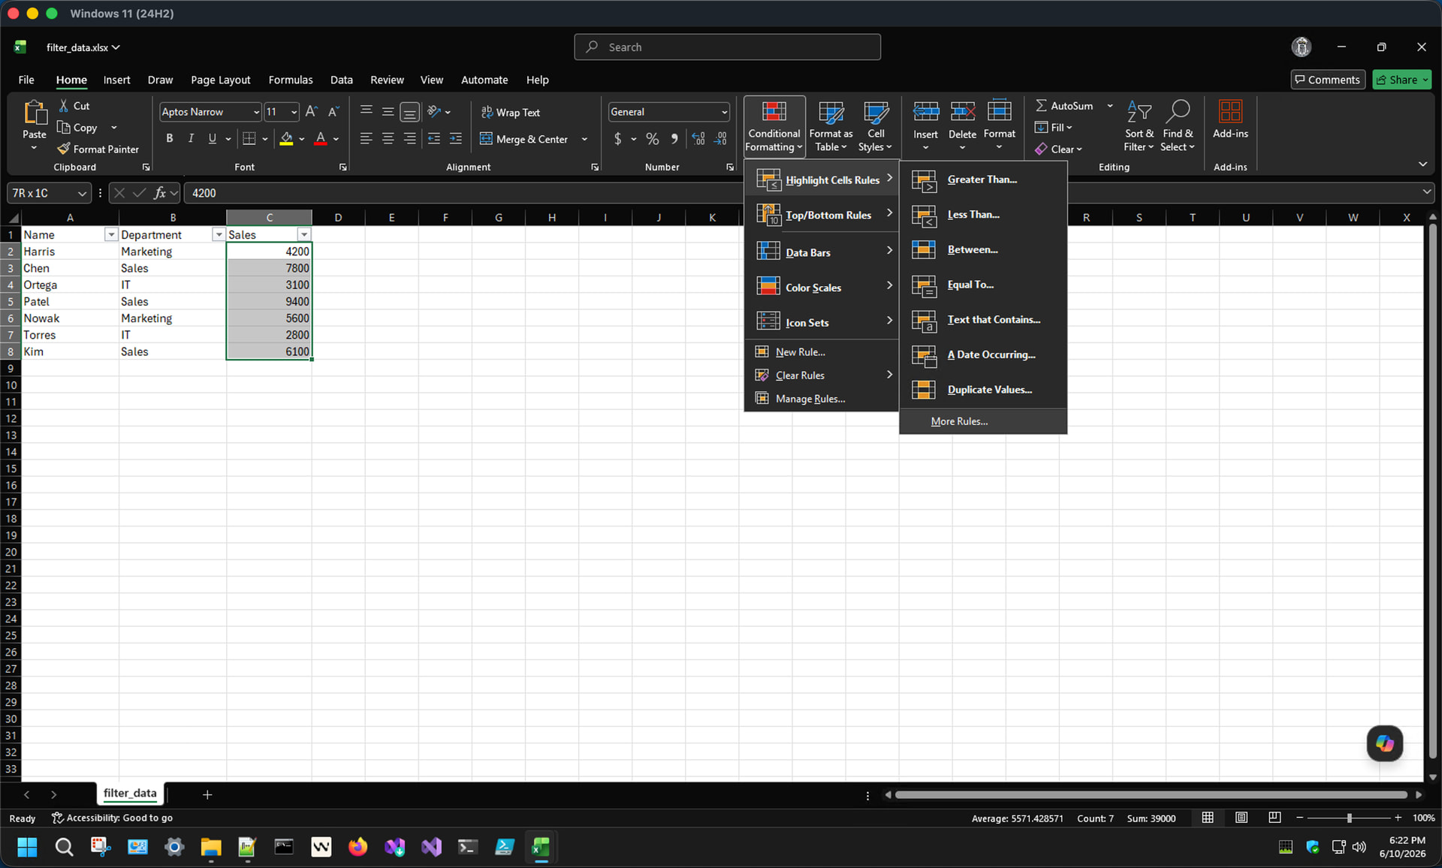Decrease cell indent
The image size is (1442, 868).
click(x=433, y=139)
